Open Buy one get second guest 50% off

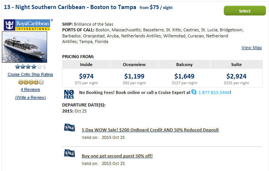coord(117,156)
